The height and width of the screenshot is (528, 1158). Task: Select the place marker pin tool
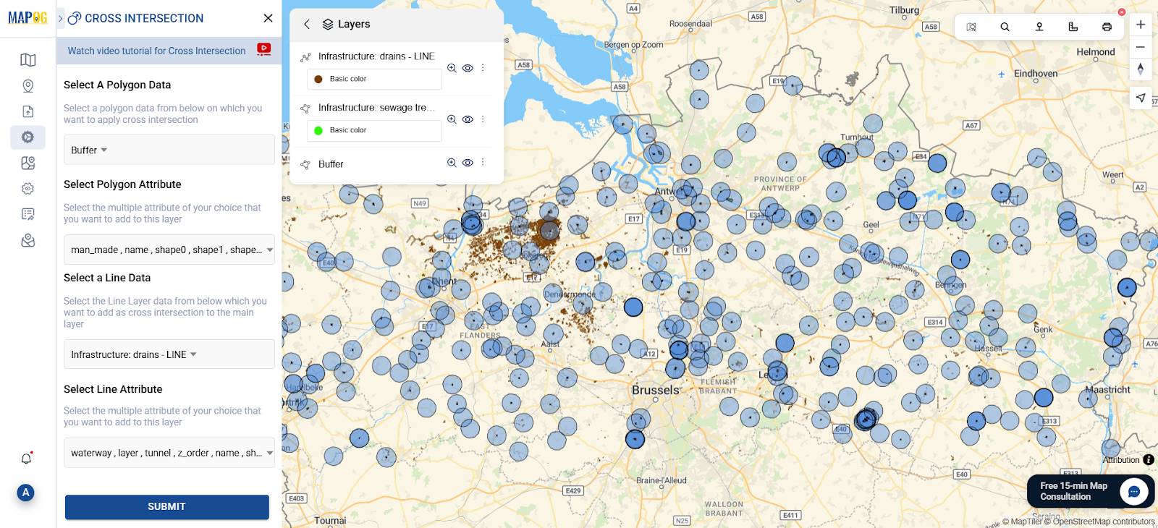(1039, 27)
